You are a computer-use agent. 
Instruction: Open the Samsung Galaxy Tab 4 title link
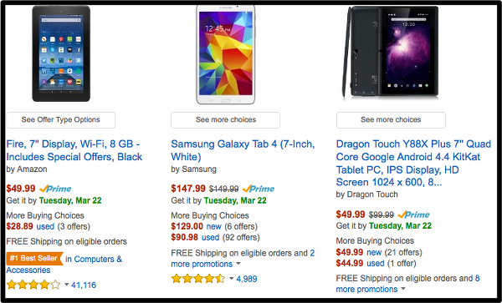pyautogui.click(x=243, y=150)
